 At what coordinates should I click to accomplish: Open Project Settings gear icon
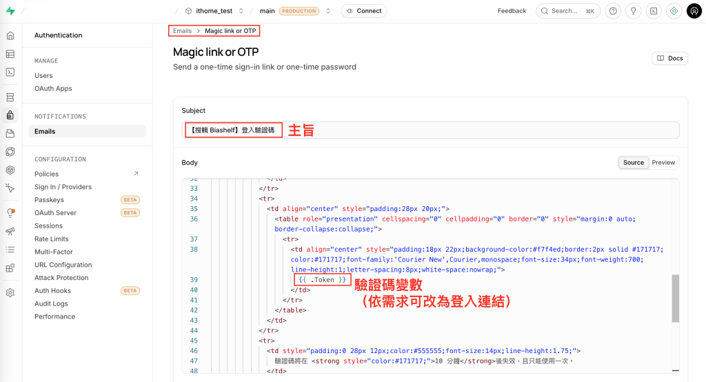[x=10, y=293]
